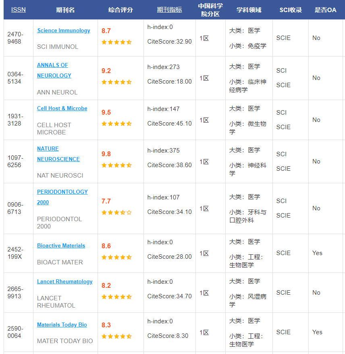Click the abbreviation PERIODONTOL 2000
The image size is (345, 354).
[x=60, y=222]
